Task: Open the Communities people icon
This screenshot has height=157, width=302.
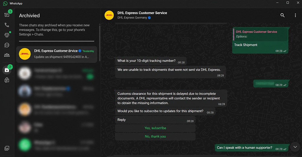Action: coord(7,55)
